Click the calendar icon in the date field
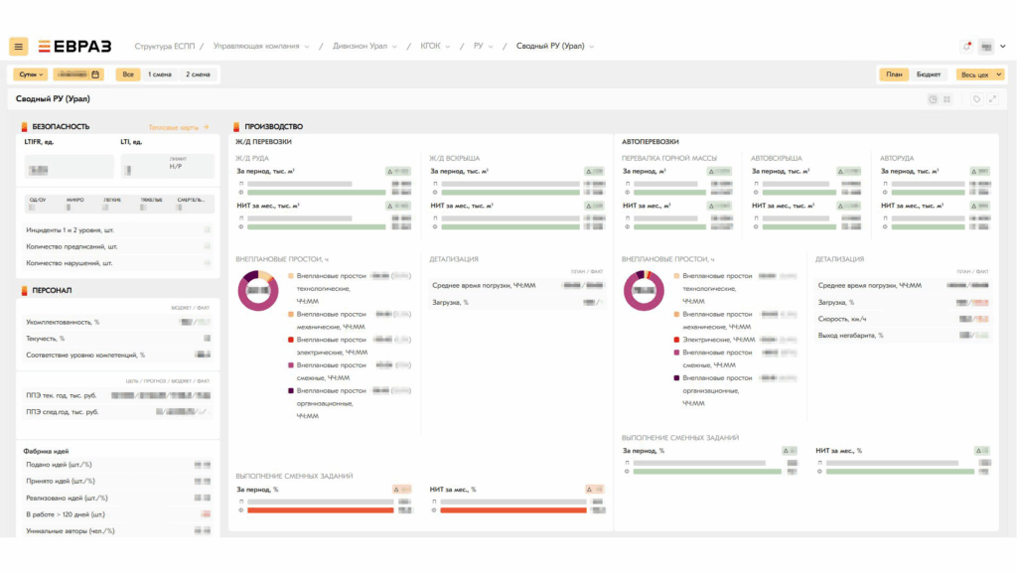The height and width of the screenshot is (572, 1017). click(95, 74)
